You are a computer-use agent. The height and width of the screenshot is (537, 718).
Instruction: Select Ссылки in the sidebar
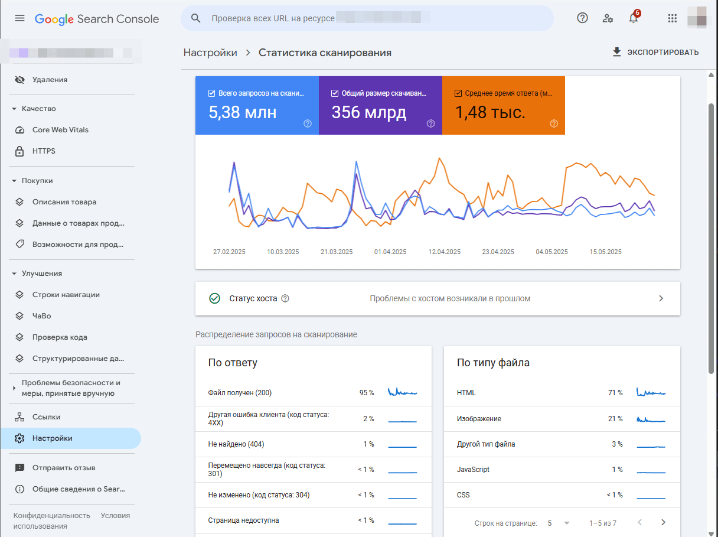coord(46,417)
